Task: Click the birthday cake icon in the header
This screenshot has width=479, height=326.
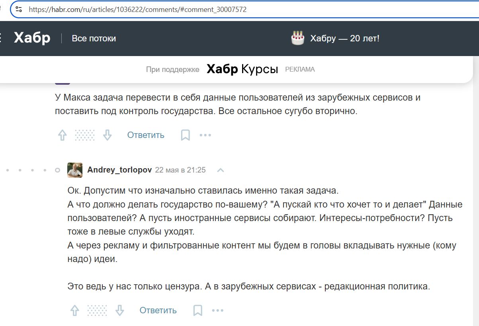Action: [297, 38]
